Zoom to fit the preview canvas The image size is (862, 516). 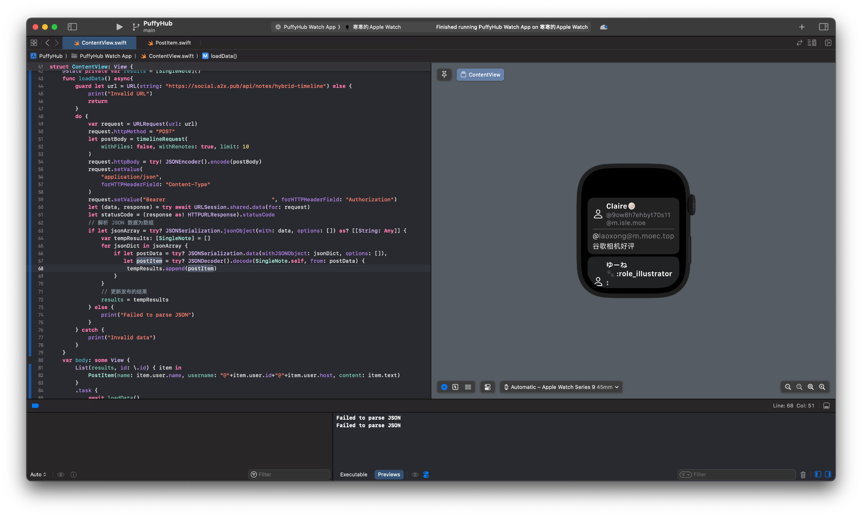point(811,387)
